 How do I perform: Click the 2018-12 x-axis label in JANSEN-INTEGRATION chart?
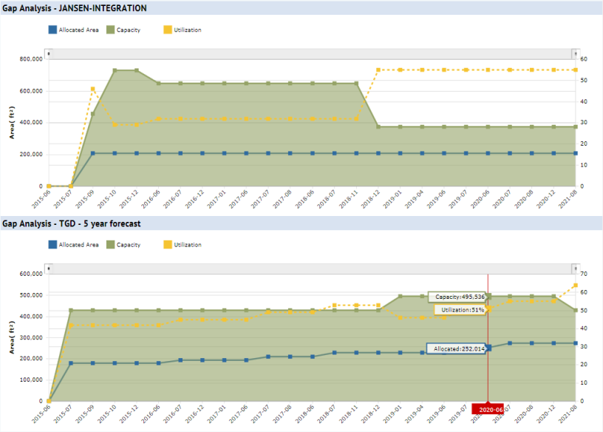[x=372, y=199]
